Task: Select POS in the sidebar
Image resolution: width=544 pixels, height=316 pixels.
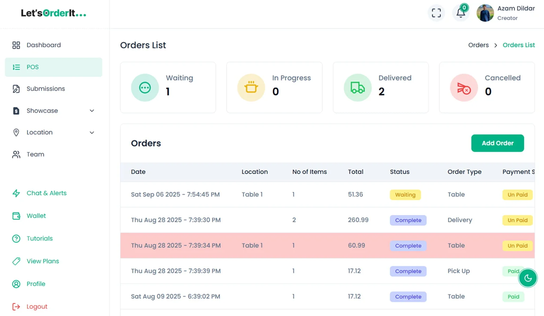Action: coord(32,67)
